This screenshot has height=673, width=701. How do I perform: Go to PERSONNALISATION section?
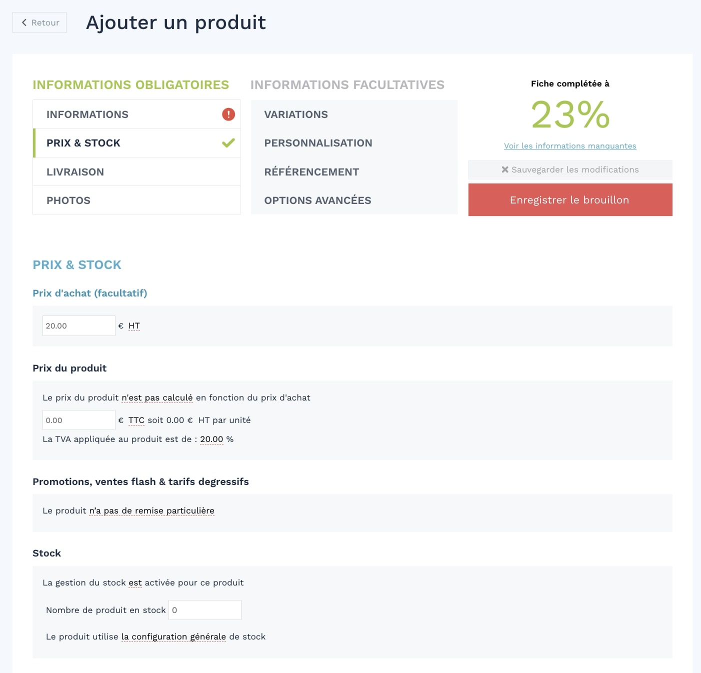pos(354,143)
